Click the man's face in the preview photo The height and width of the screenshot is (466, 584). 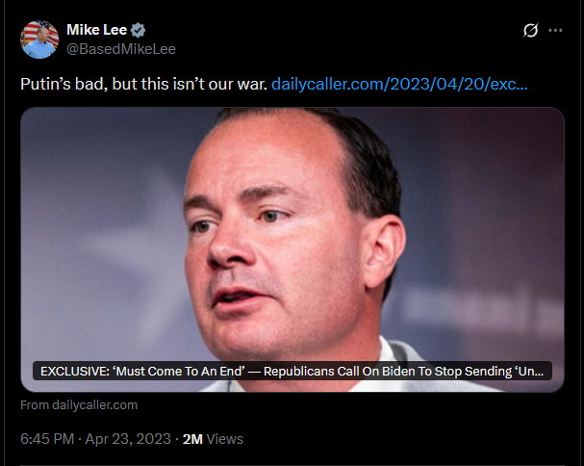[275, 239]
